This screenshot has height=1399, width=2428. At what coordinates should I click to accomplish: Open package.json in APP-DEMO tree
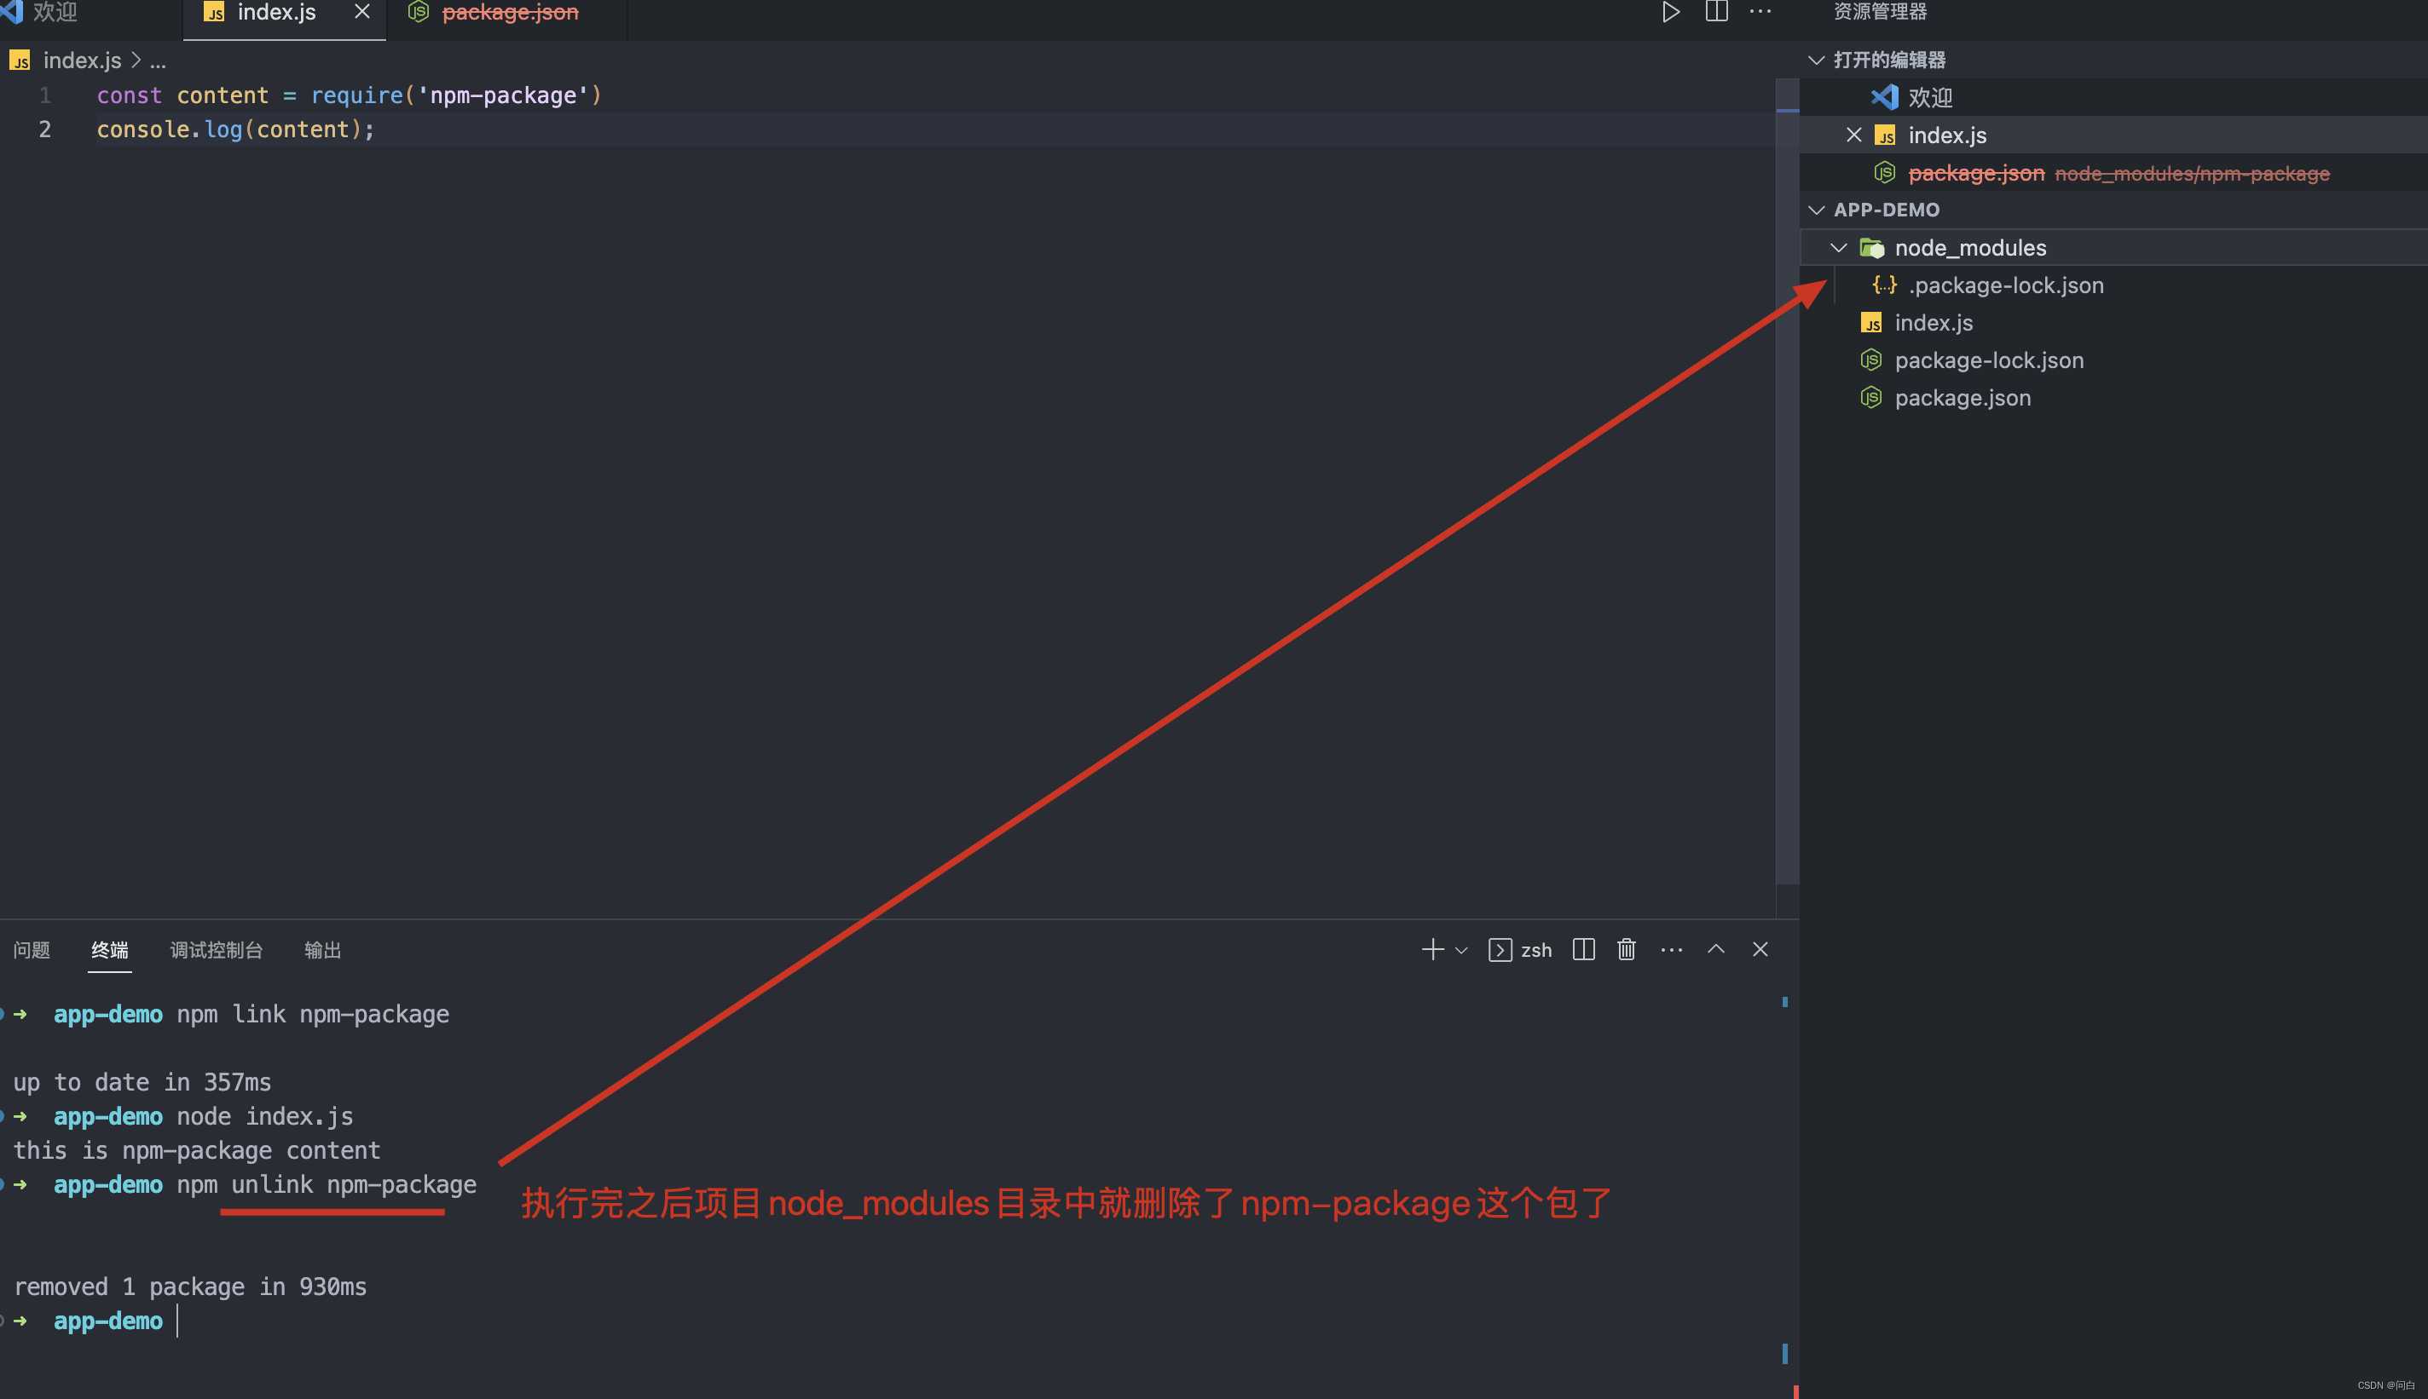pyautogui.click(x=2113, y=398)
